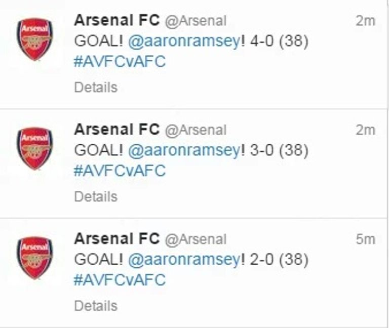Image resolution: width=389 pixels, height=328 pixels.
Task: Click #AVFCvAFC hashtag in the 3-0 tweet
Action: pyautogui.click(x=120, y=171)
